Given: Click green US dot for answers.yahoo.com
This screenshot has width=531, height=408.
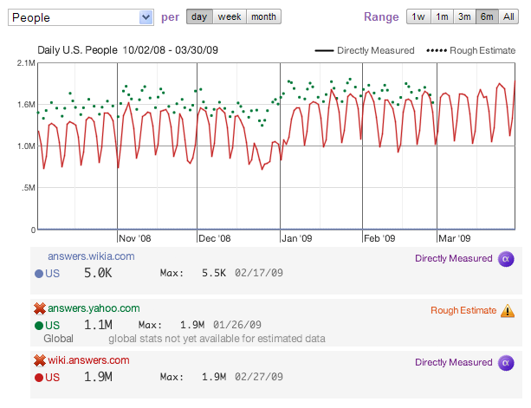Looking at the screenshot, I should click(x=39, y=326).
